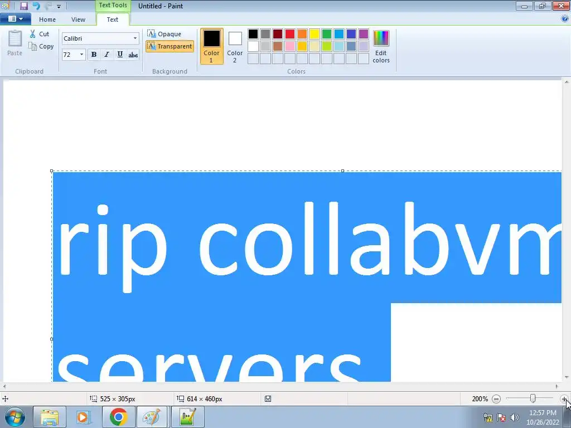The width and height of the screenshot is (571, 428).
Task: Click the zoom in plus button
Action: [x=564, y=399]
